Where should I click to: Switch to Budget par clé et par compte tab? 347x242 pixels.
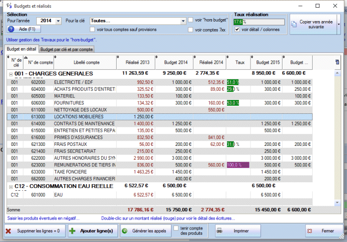tap(67, 49)
